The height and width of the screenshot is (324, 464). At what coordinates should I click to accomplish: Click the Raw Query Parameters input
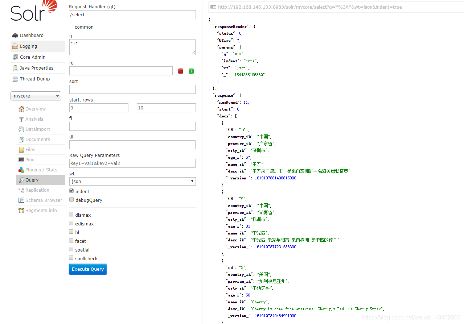(132, 163)
